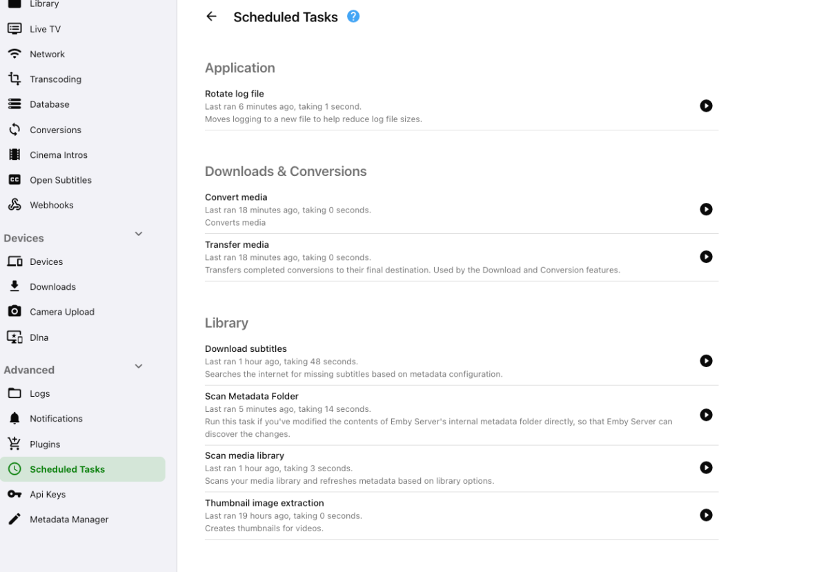Run Scan Metadata Folder task
This screenshot has height=572, width=828.
pyautogui.click(x=706, y=415)
